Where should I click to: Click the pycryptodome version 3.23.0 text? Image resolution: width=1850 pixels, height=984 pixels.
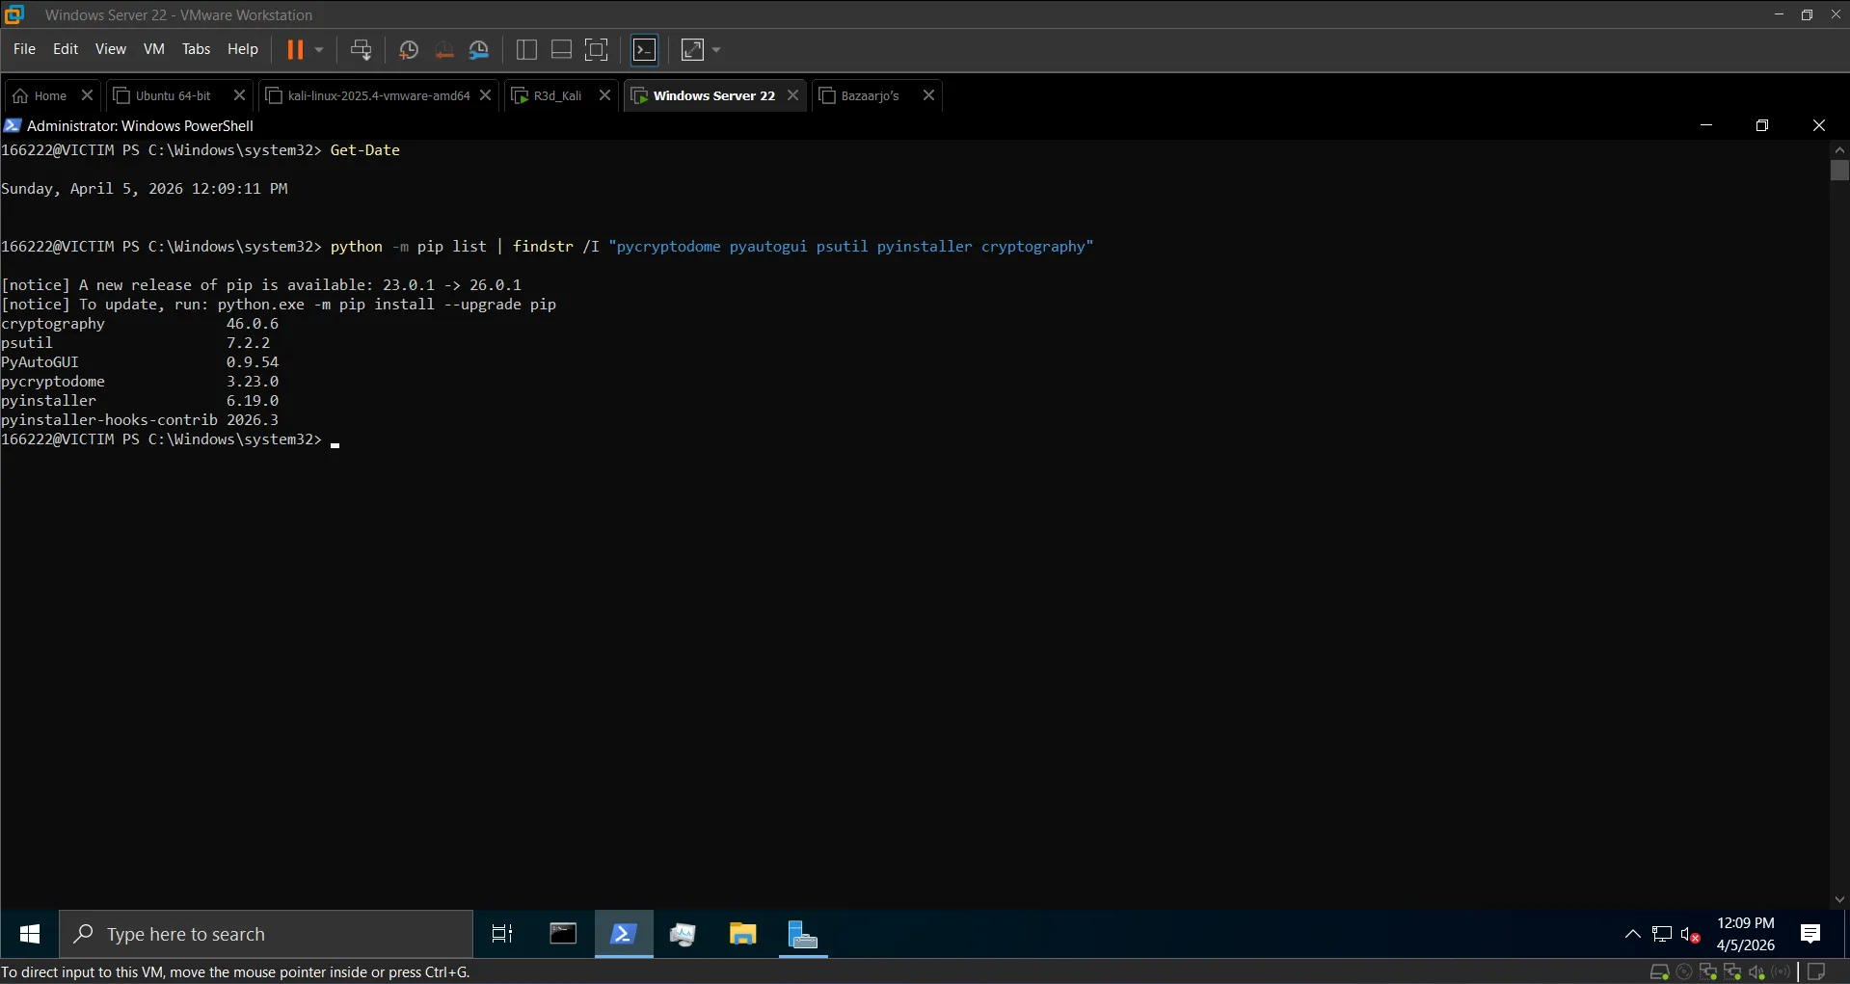[x=253, y=382]
